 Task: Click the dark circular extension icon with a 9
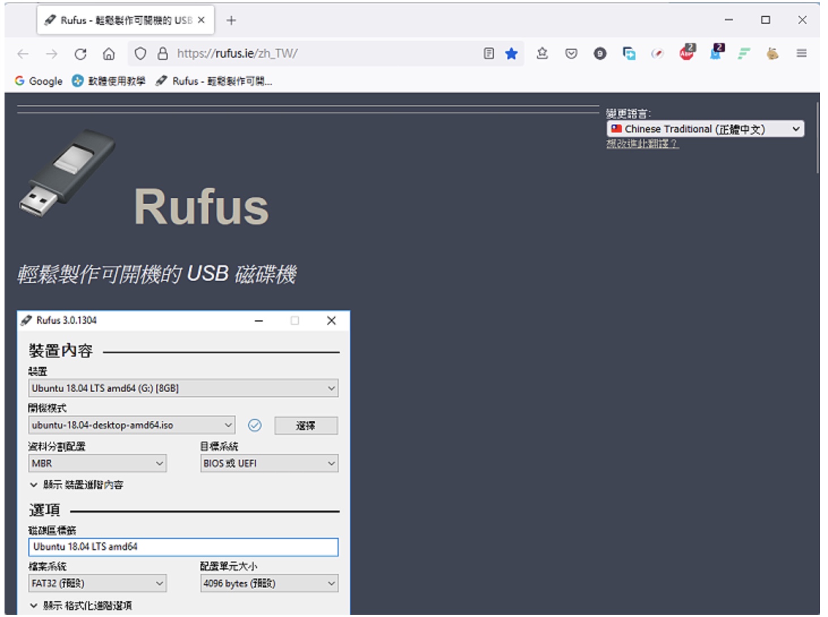pyautogui.click(x=600, y=54)
